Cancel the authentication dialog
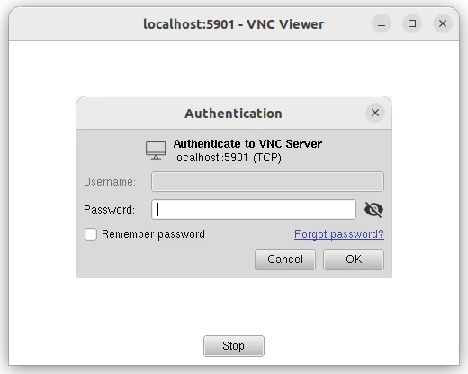The image size is (468, 374). [285, 260]
